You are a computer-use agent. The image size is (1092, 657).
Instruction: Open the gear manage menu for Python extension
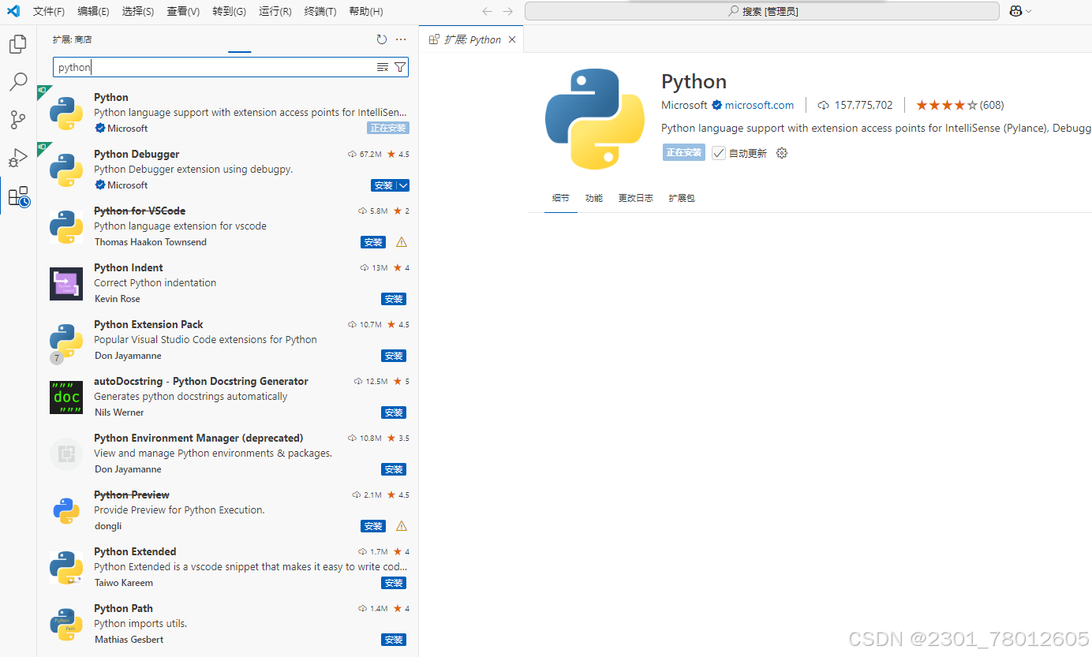point(782,153)
